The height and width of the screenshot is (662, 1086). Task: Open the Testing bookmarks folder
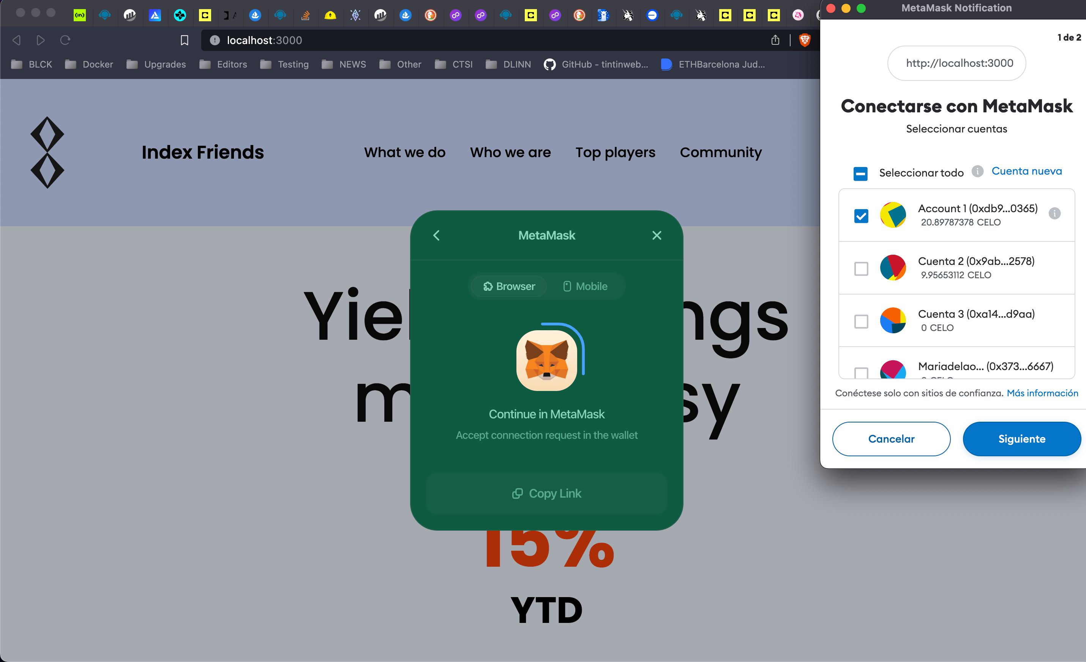click(x=284, y=64)
